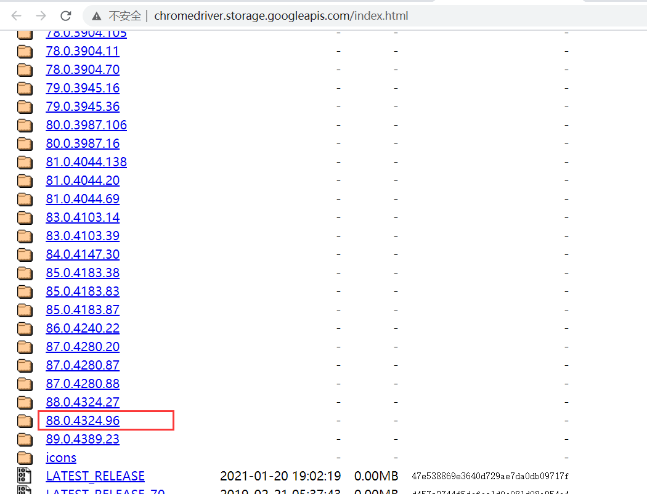This screenshot has width=647, height=494.
Task: Click the 0.00MB size for LATEST_RELEASE
Action: (376, 476)
